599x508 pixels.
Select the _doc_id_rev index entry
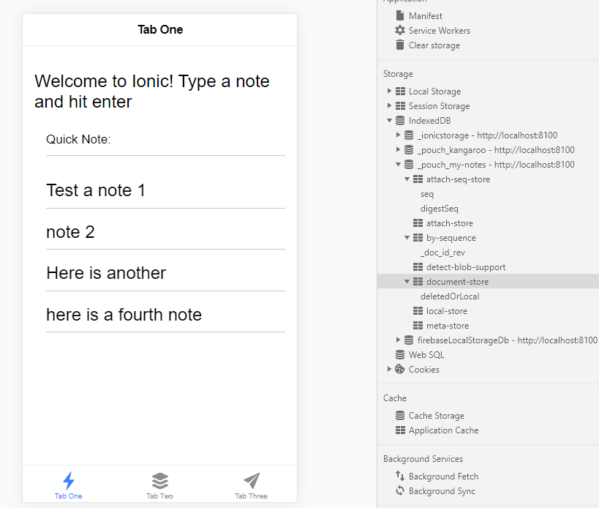[x=442, y=253]
